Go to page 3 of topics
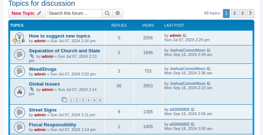 pyautogui.click(x=242, y=13)
